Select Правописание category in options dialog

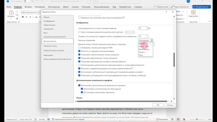tap(58, 25)
